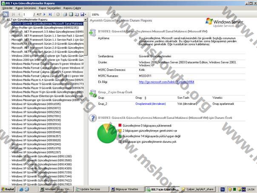
Task: Collapse the BIL7 report root tree node
Action: 4,20
